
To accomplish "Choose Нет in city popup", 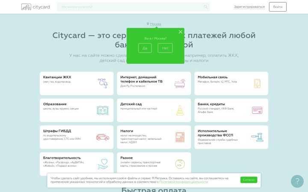I will 165,48.
